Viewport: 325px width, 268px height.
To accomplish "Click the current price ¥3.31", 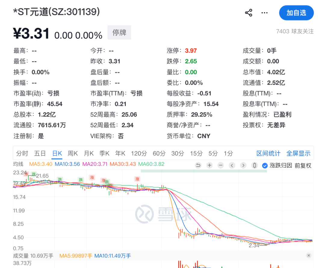I will click(x=31, y=33).
